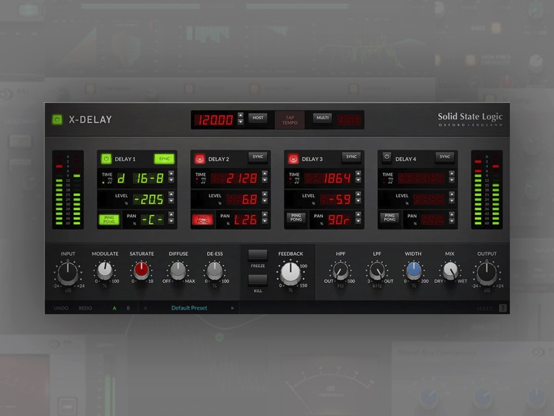Enable SYNC on Delay 3
Image resolution: width=554 pixels, height=416 pixels.
(351, 157)
